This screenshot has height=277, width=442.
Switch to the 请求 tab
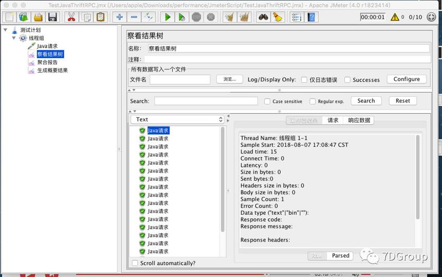[x=333, y=120]
